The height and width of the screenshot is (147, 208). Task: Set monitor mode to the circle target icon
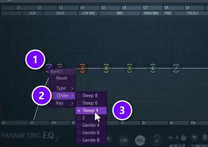click(x=184, y=138)
